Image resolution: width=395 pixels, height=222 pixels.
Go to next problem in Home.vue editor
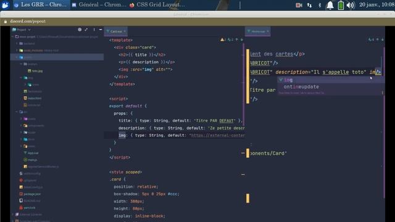click(x=383, y=39)
